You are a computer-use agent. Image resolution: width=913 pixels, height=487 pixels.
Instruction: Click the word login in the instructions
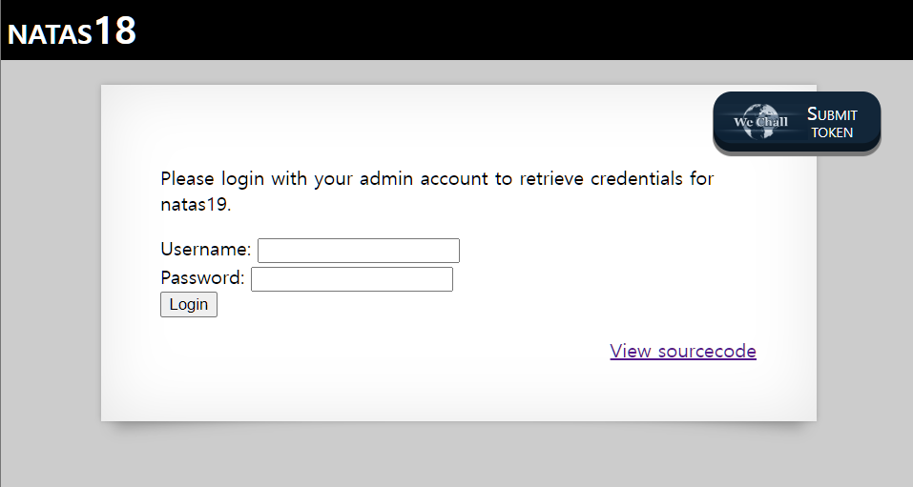[243, 178]
